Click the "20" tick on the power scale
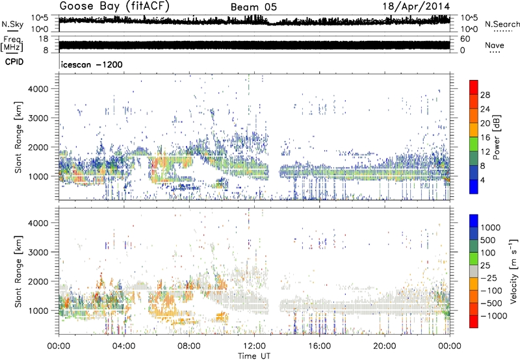The image size is (520, 360). [485, 123]
